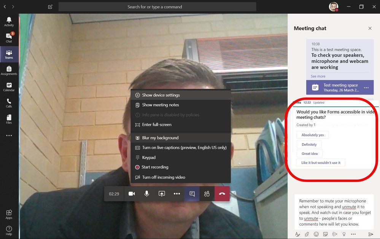Screen dimensions: 380x239
Task: Choose Blur my background
Action: (x=181, y=138)
